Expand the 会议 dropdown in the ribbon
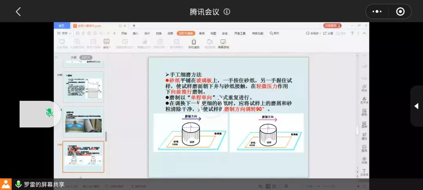 [x=107, y=43]
